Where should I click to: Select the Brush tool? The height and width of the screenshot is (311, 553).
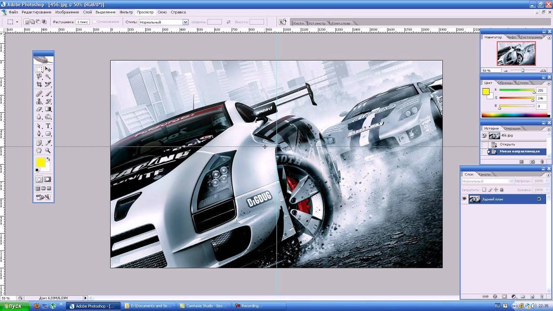point(48,94)
